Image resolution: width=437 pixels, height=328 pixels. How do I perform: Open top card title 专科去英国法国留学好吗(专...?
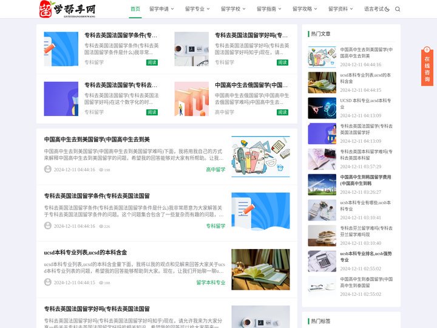pos(251,35)
